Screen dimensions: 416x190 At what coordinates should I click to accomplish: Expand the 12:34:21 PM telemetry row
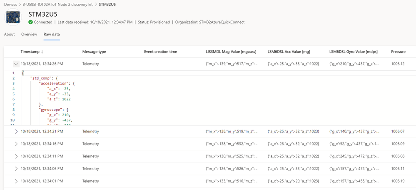pos(16,131)
